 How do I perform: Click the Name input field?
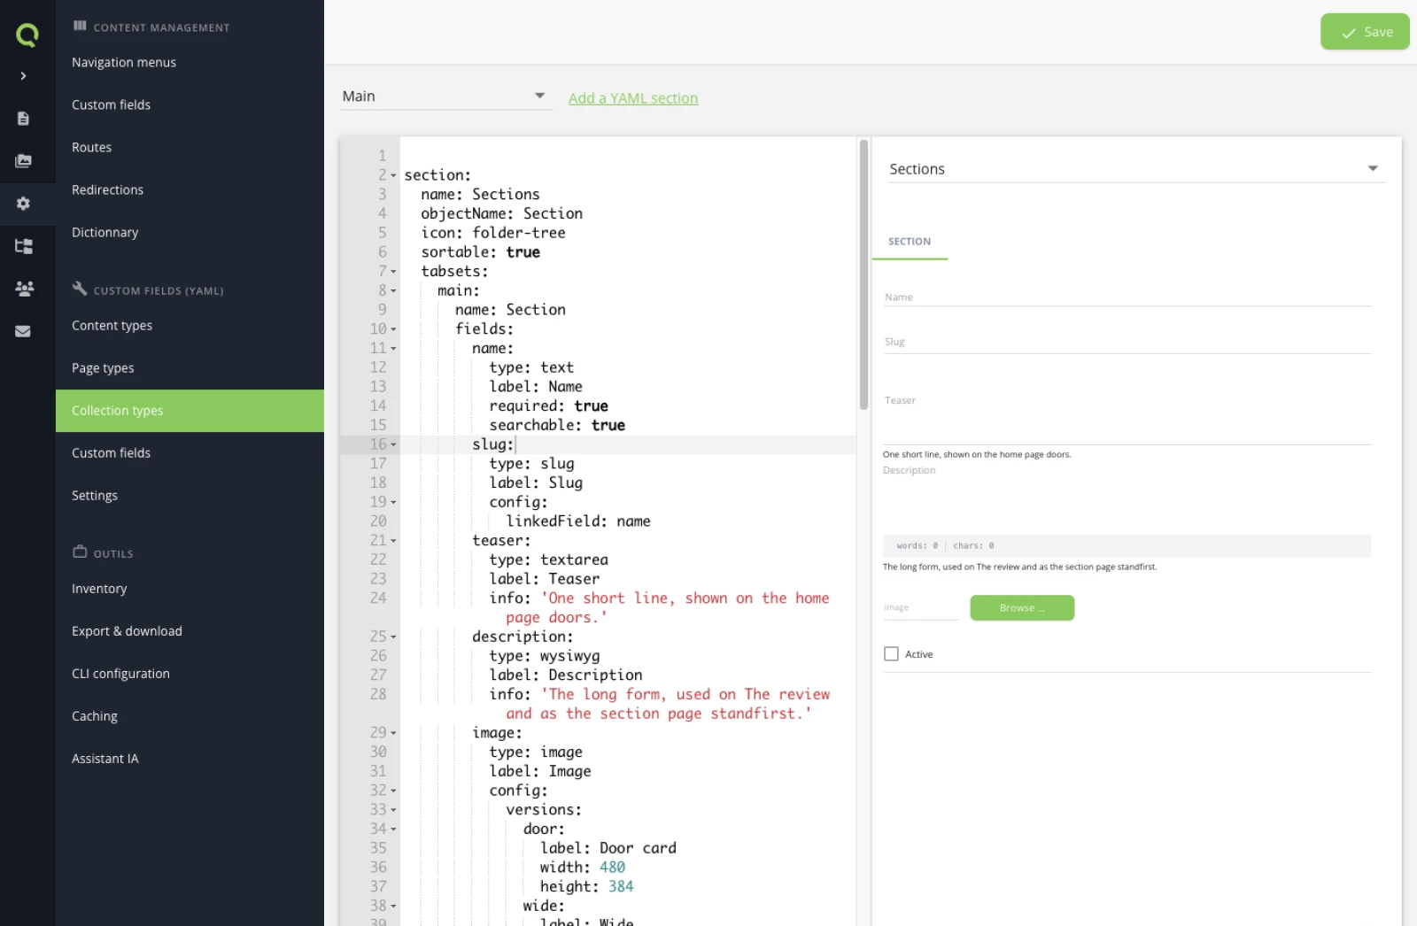point(1127,297)
